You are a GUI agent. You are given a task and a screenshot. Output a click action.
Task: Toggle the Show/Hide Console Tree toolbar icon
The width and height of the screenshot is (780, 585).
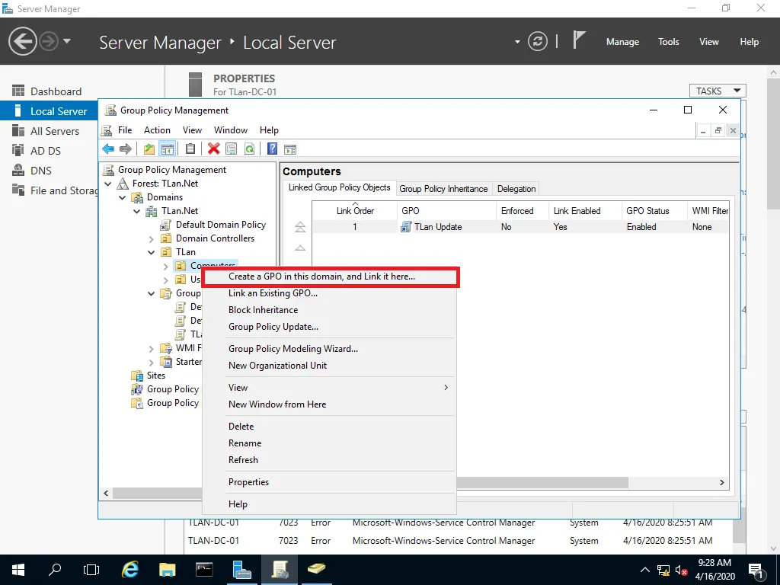pyautogui.click(x=167, y=149)
